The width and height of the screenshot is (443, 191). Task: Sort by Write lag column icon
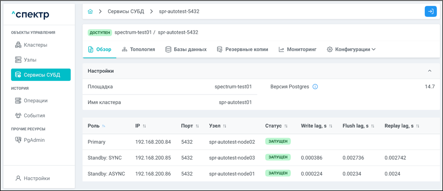click(331, 126)
